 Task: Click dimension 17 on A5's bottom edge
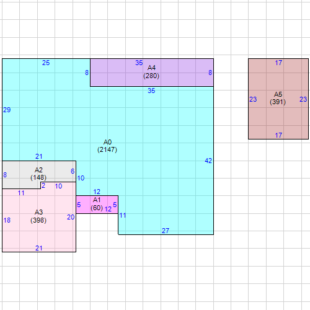point(278,135)
